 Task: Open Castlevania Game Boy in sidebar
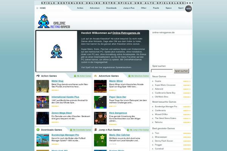coord(165,93)
